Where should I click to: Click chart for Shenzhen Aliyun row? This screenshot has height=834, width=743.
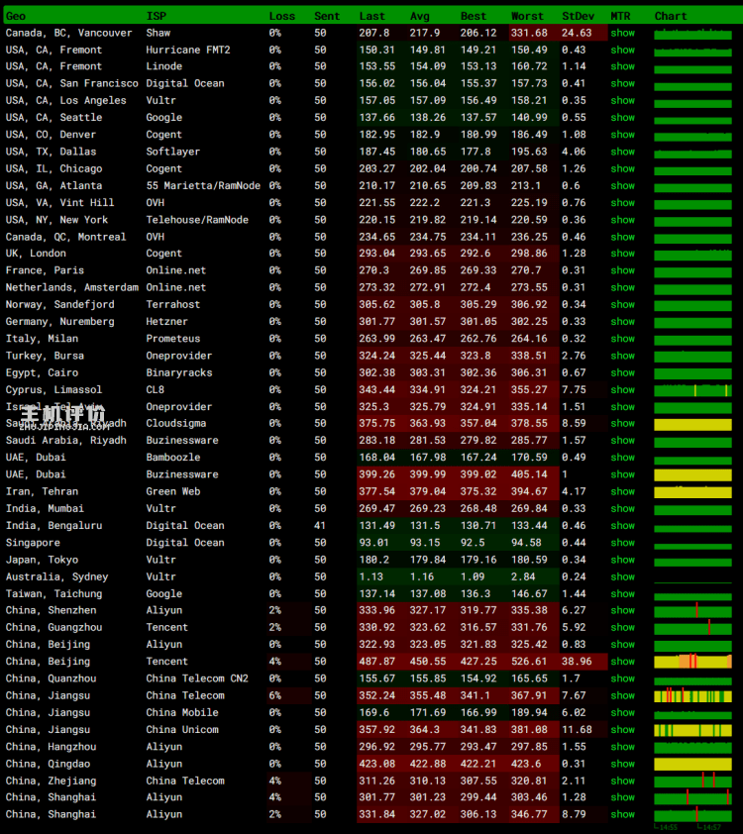[x=693, y=610]
